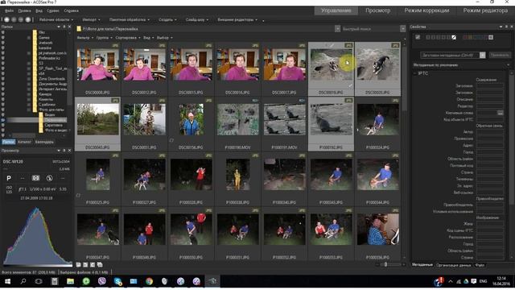The height and width of the screenshot is (290, 515).
Task: Expand the Games folder tree node
Action: [x=29, y=38]
